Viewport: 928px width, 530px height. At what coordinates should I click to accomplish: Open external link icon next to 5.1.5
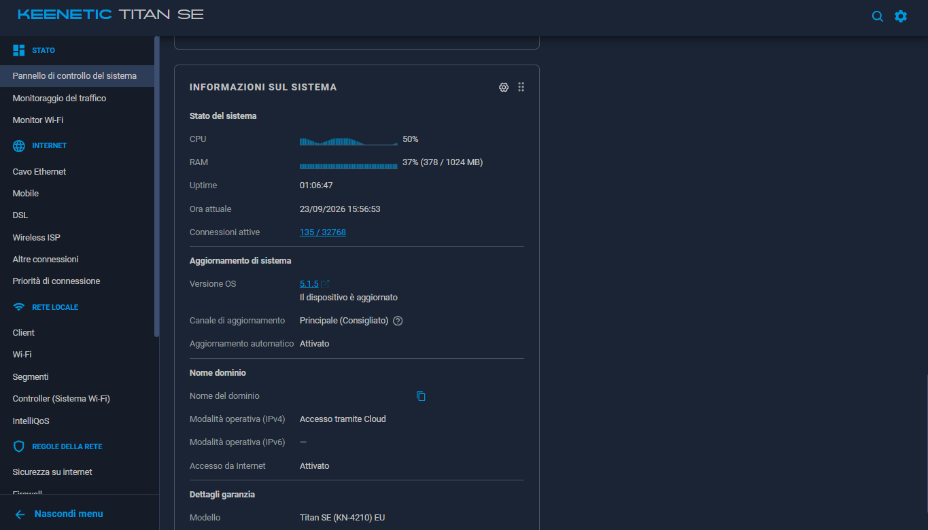326,284
